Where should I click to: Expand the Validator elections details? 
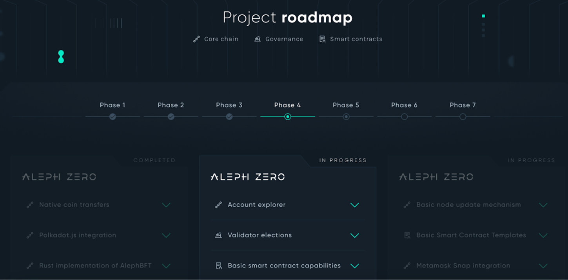coord(354,235)
